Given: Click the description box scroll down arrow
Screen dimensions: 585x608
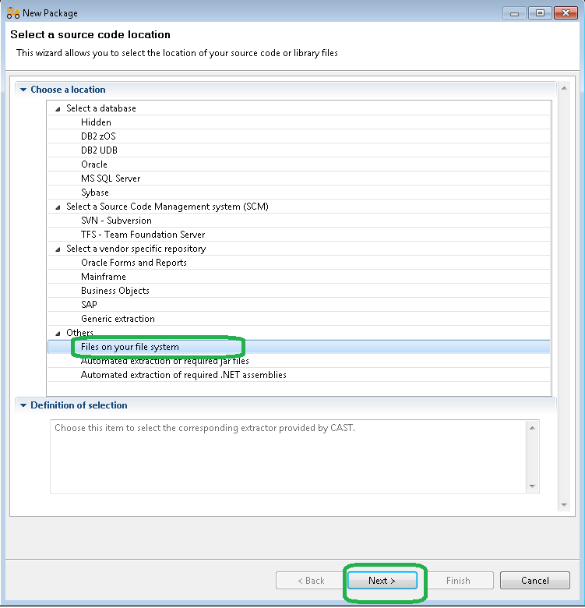Looking at the screenshot, I should tap(532, 486).
